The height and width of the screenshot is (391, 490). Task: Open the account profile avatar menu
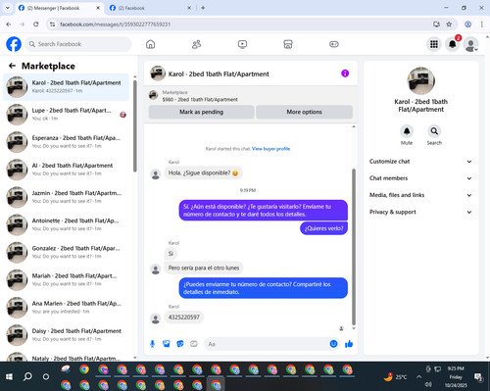471,44
